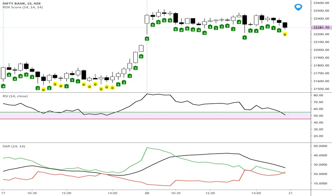Select the green RSI upper band line
The image size is (332, 196).
click(x=155, y=112)
